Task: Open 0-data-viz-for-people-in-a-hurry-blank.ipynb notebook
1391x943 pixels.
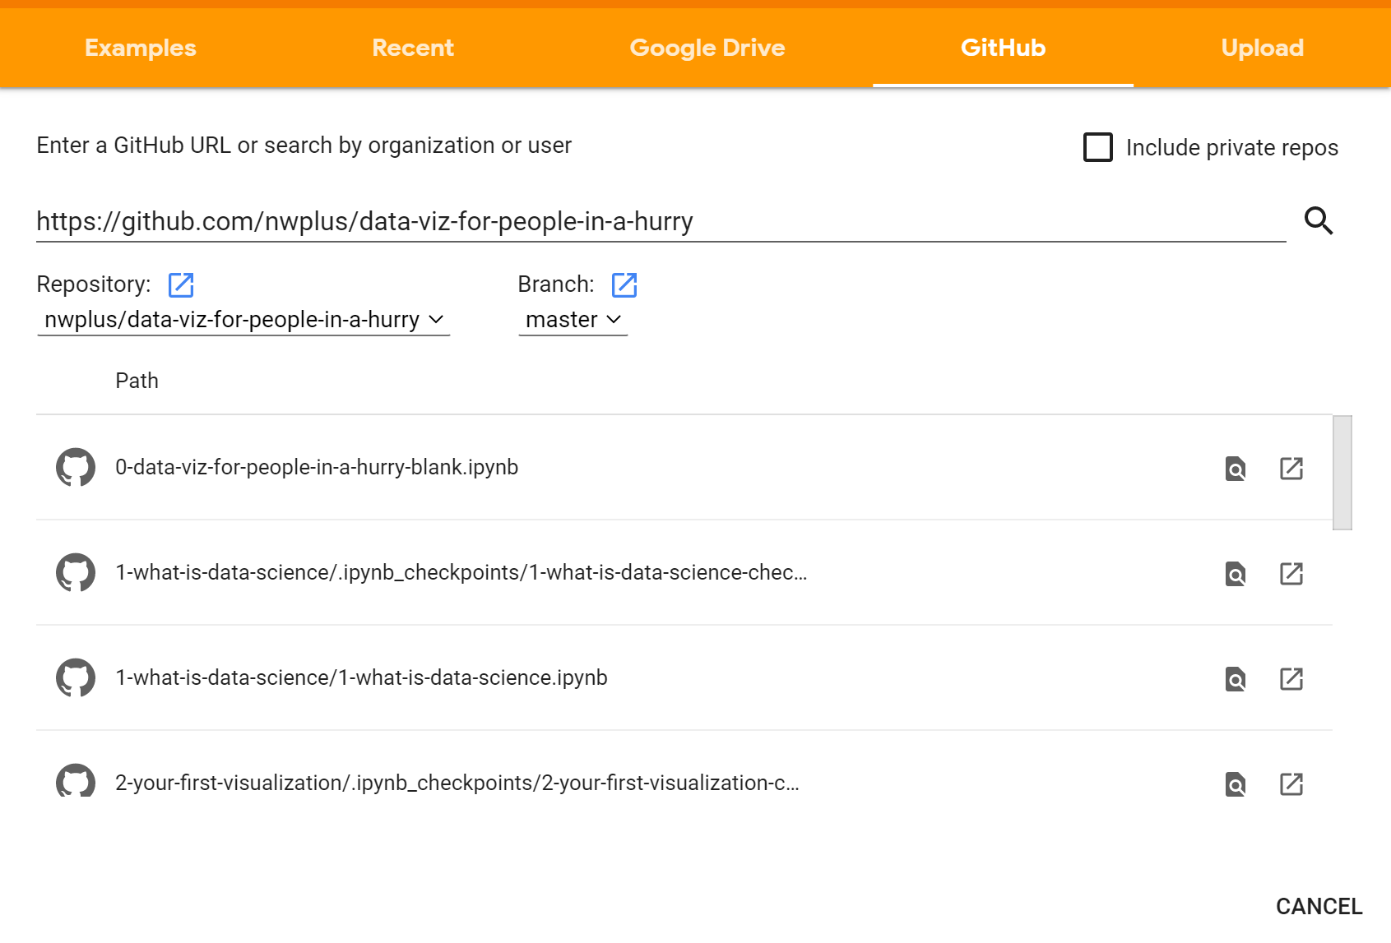Action: [x=317, y=467]
